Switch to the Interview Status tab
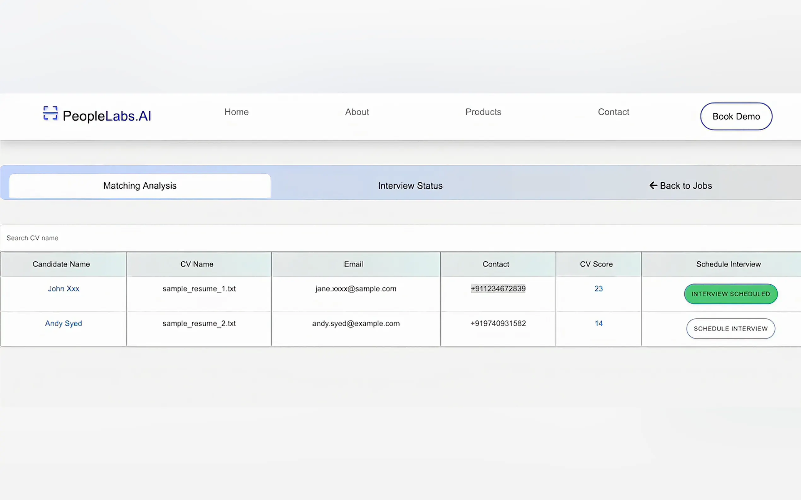 pyautogui.click(x=410, y=186)
